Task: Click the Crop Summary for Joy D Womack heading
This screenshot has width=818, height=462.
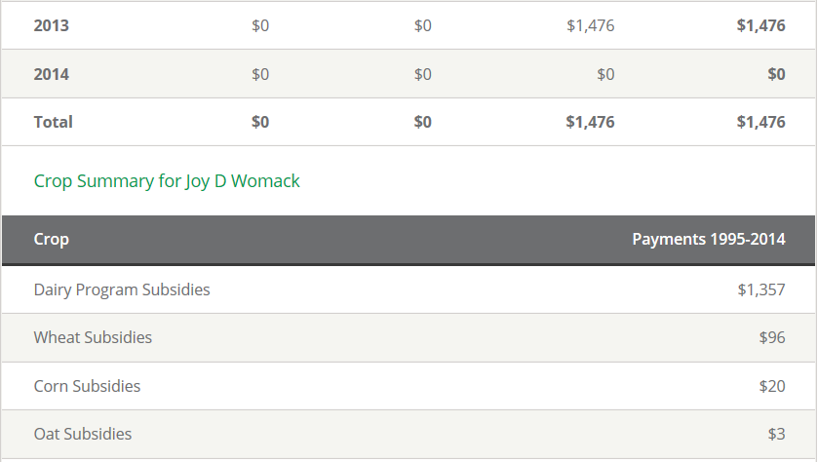Action: (x=167, y=181)
